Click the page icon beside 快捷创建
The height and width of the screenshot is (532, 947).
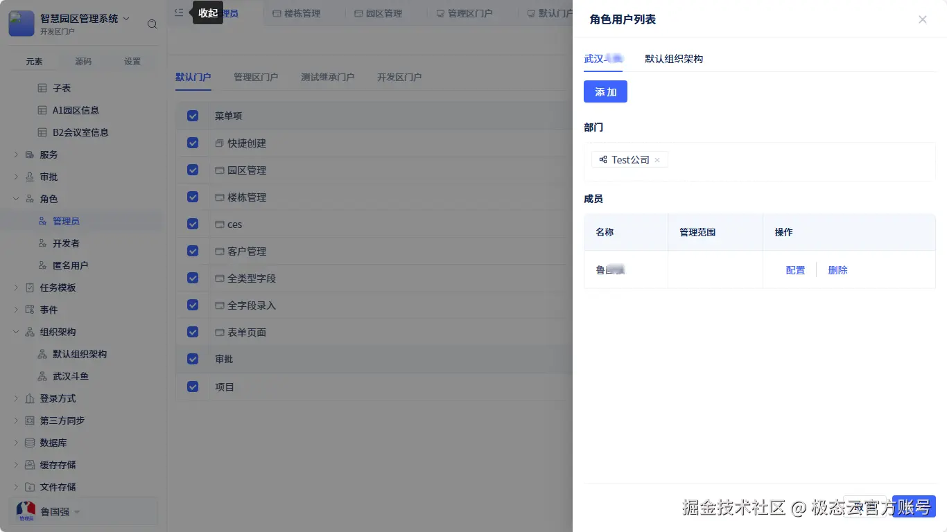click(x=220, y=143)
